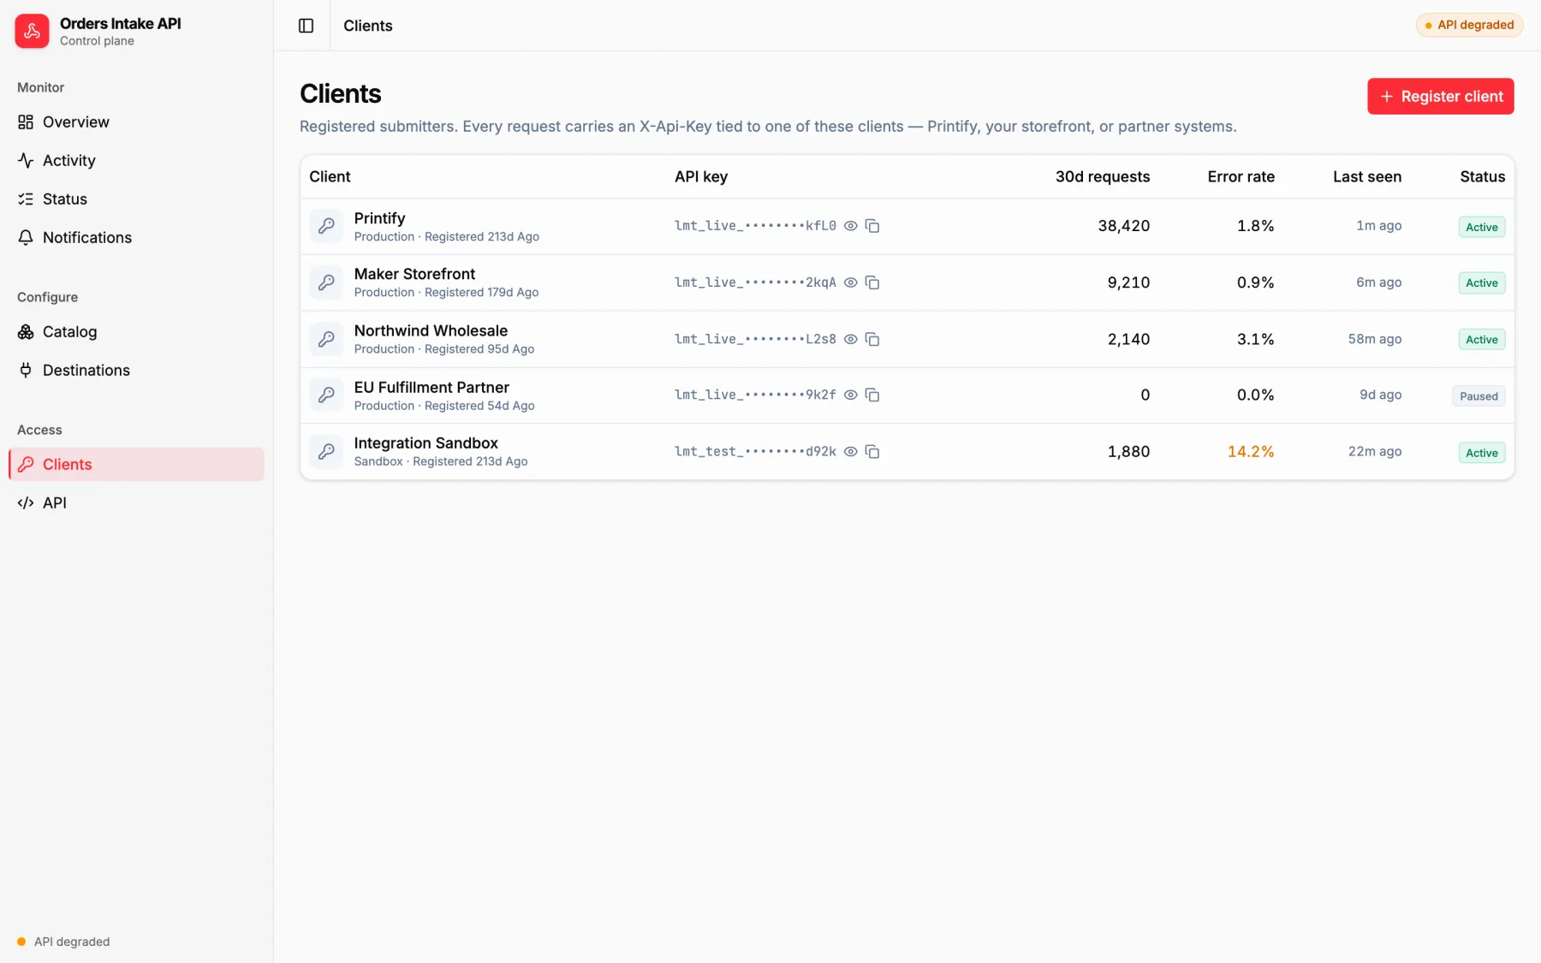Click the 30d requests column header
The image size is (1541, 963).
[x=1102, y=176]
